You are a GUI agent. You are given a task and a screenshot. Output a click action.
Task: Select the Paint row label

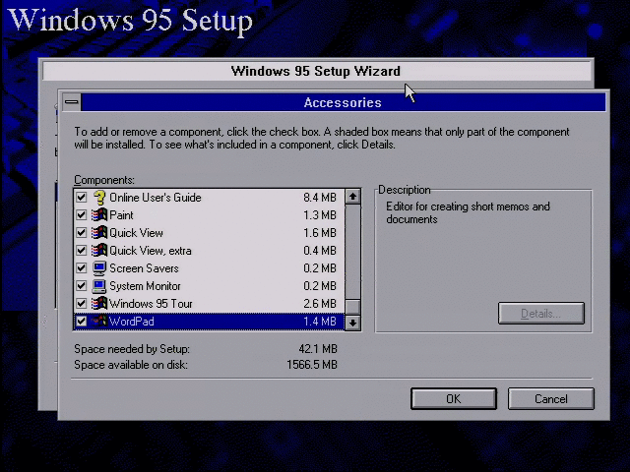121,215
